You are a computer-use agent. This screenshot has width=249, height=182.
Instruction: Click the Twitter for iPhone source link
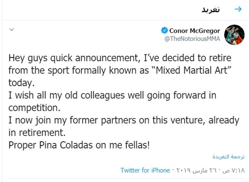tap(145, 170)
